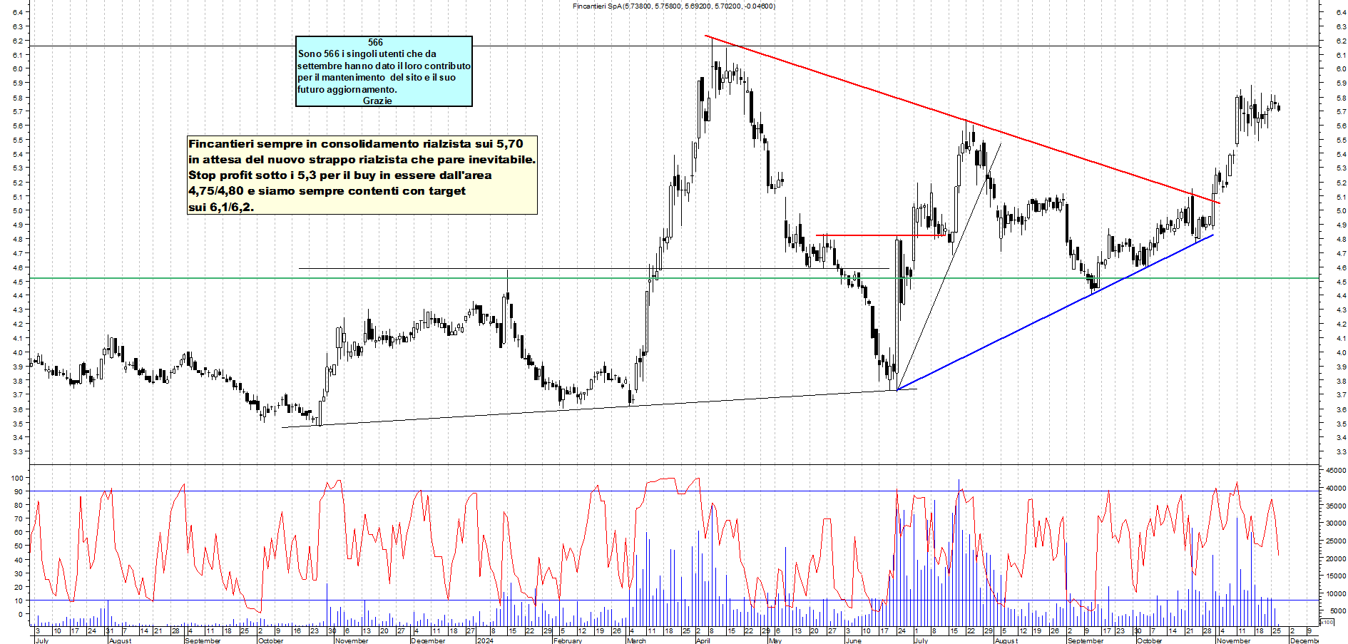Click the line "futuro aggiornamento."

point(347,89)
